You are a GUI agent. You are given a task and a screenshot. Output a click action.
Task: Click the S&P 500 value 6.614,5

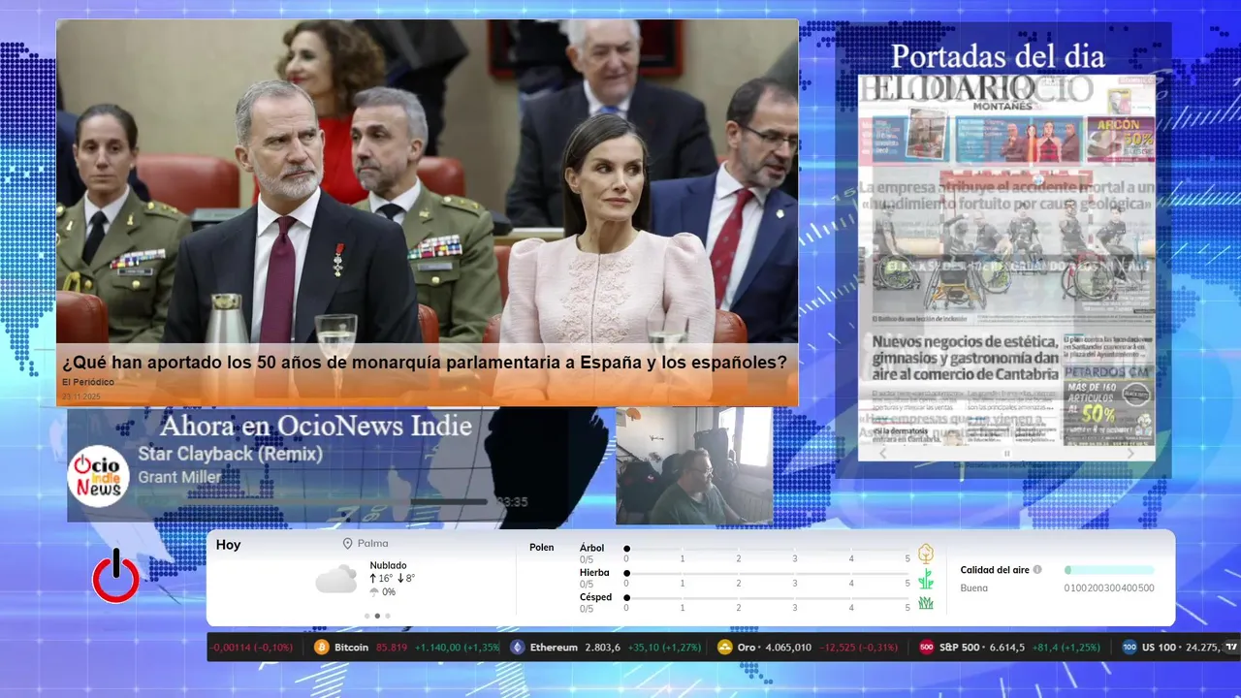point(1005,648)
